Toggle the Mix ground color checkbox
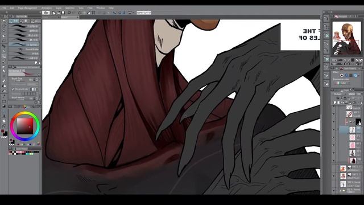This screenshot has width=364, height=205. 13,89
